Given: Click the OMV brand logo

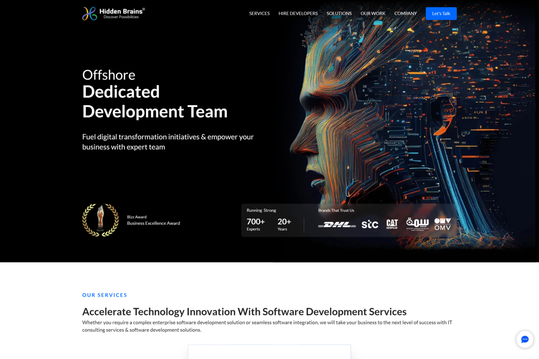Looking at the screenshot, I should coord(443,224).
